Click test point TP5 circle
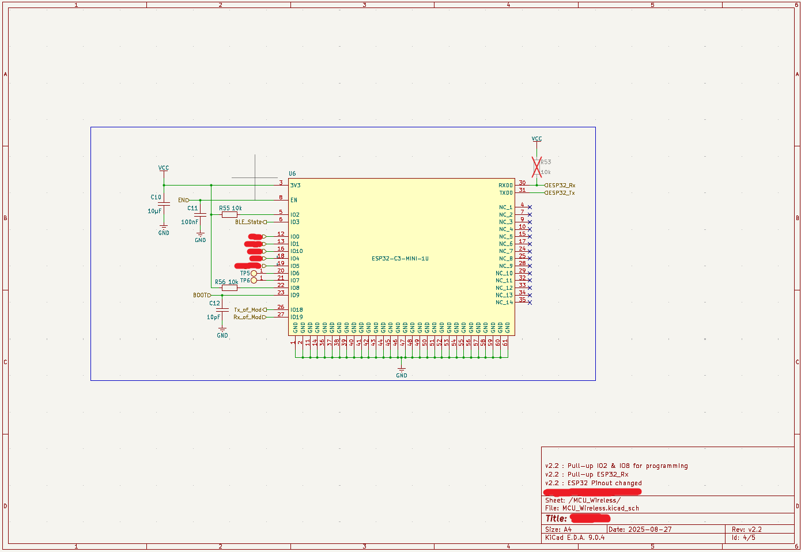 coord(254,273)
